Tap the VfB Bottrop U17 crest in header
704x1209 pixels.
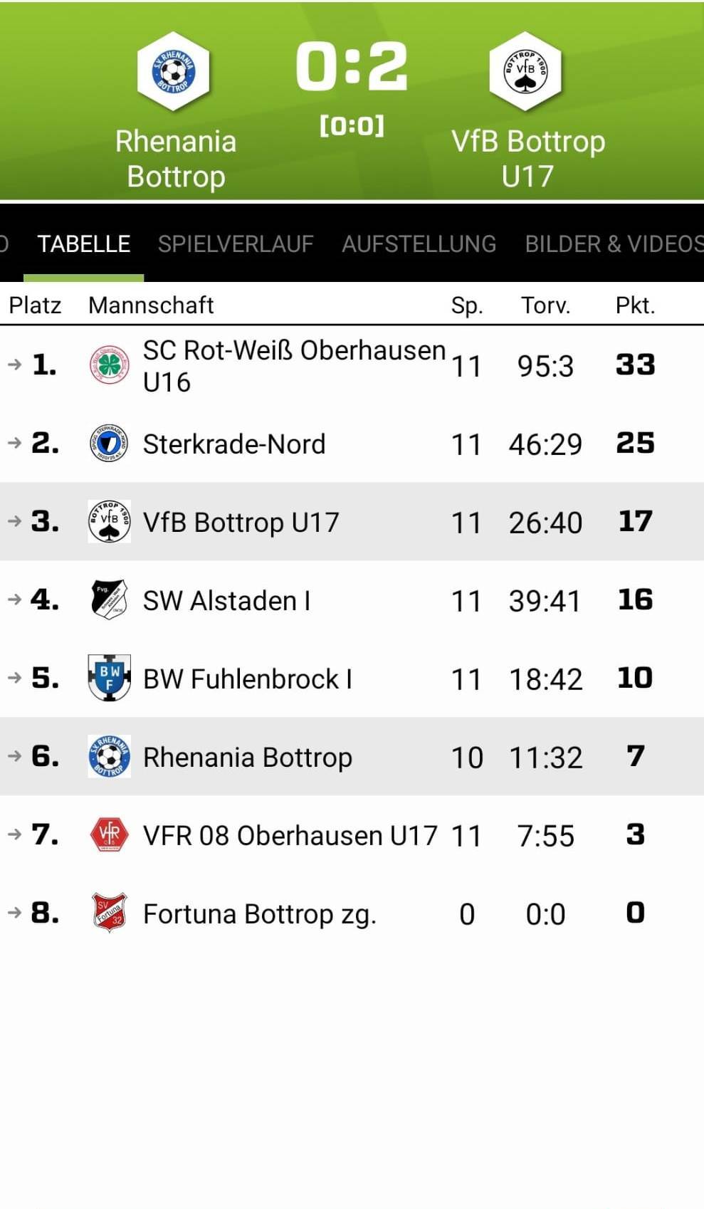(x=525, y=71)
